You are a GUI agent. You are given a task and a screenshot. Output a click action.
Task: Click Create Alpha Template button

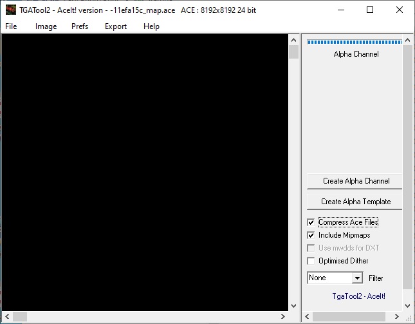pos(355,202)
